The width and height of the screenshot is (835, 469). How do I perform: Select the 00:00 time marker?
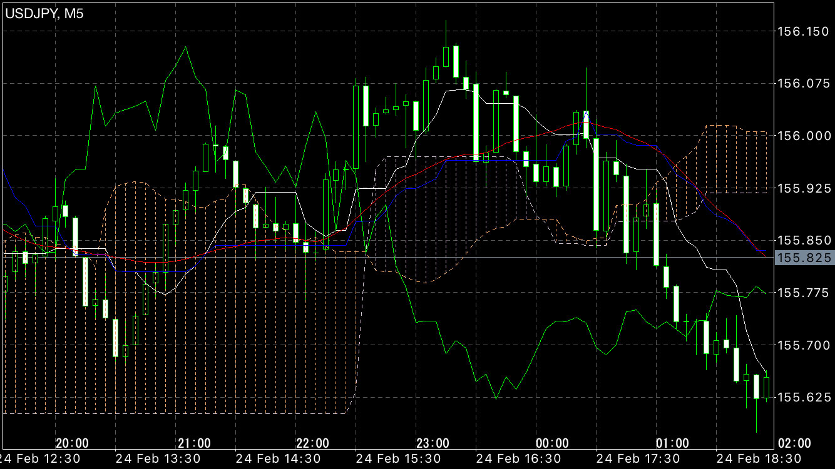click(x=553, y=443)
